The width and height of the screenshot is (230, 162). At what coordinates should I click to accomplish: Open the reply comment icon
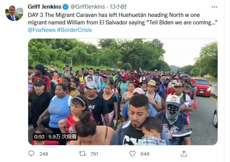(31, 154)
